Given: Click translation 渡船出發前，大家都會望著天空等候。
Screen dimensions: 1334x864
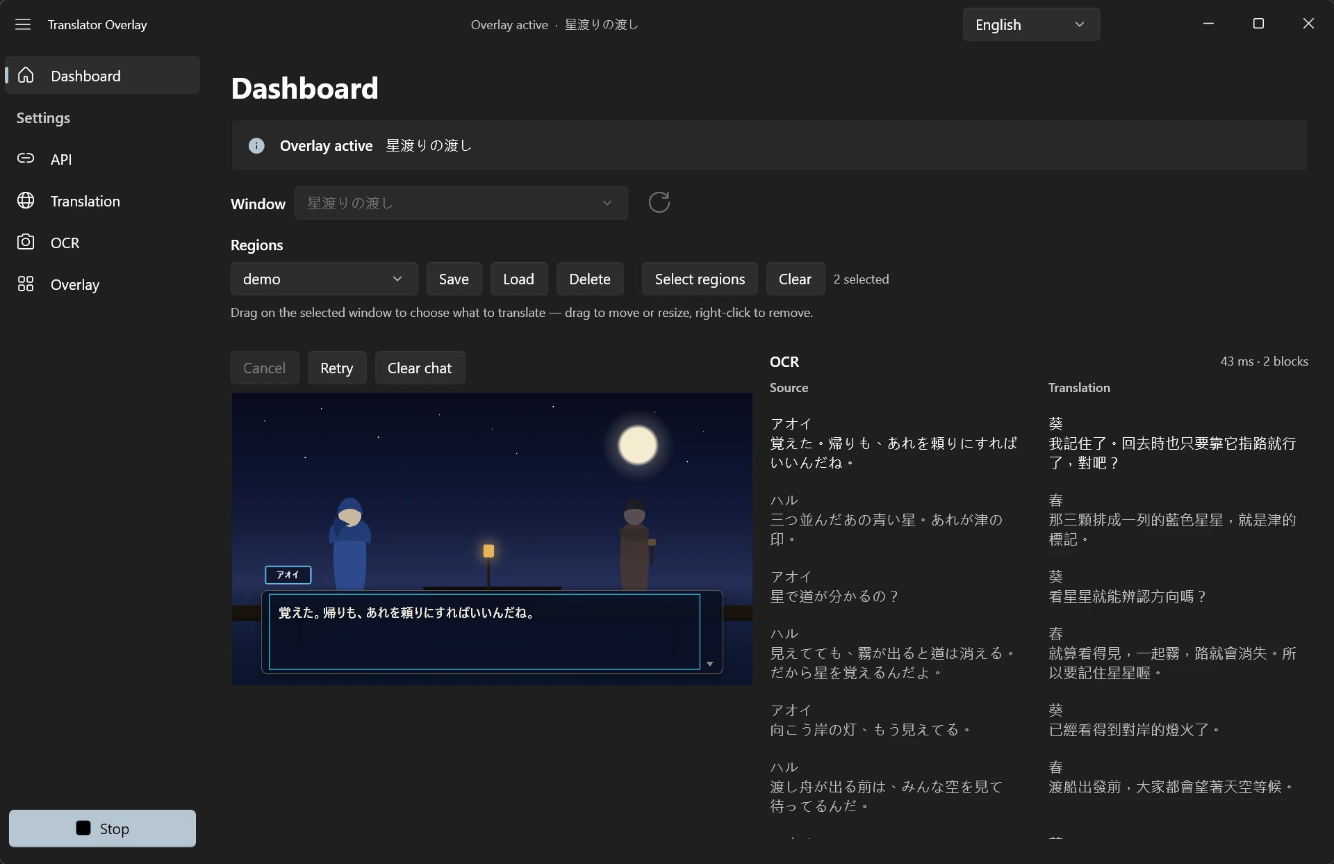Looking at the screenshot, I should [1171, 787].
